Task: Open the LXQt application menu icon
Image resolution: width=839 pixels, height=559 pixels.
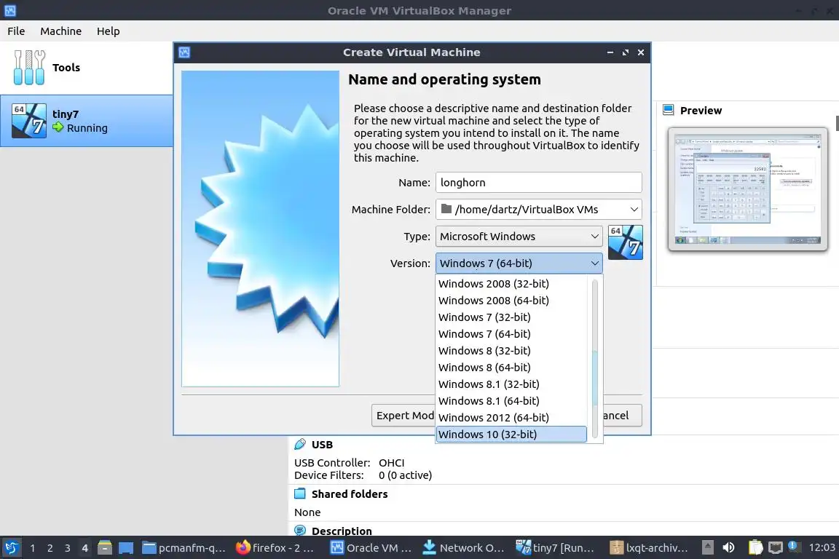Action: 11,548
